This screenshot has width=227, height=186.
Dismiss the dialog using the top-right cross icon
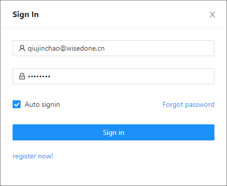coord(212,15)
